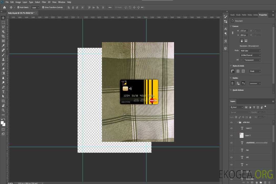Image resolution: width=276 pixels, height=184 pixels.
Task: Select the Crop tool
Action: pos(3,36)
